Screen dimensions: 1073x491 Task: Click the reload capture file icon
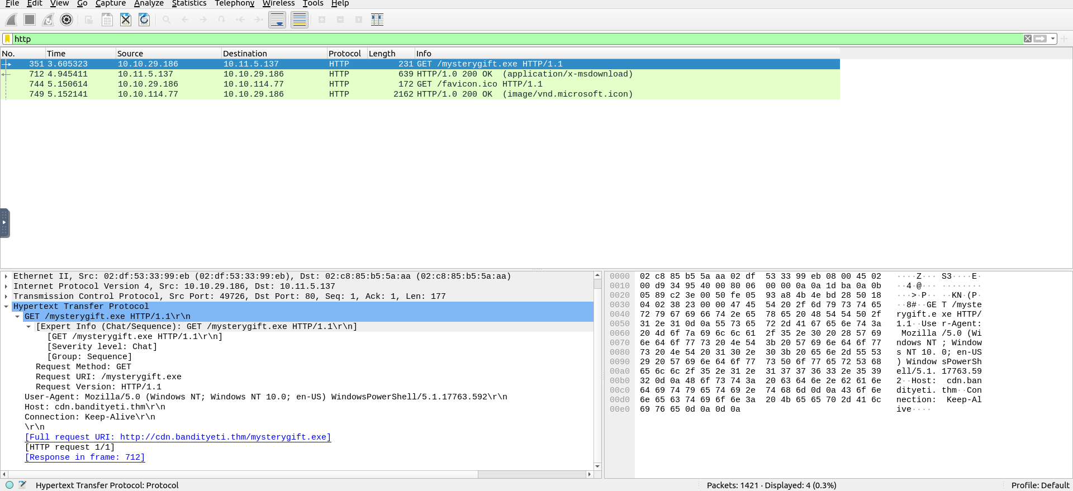point(144,20)
